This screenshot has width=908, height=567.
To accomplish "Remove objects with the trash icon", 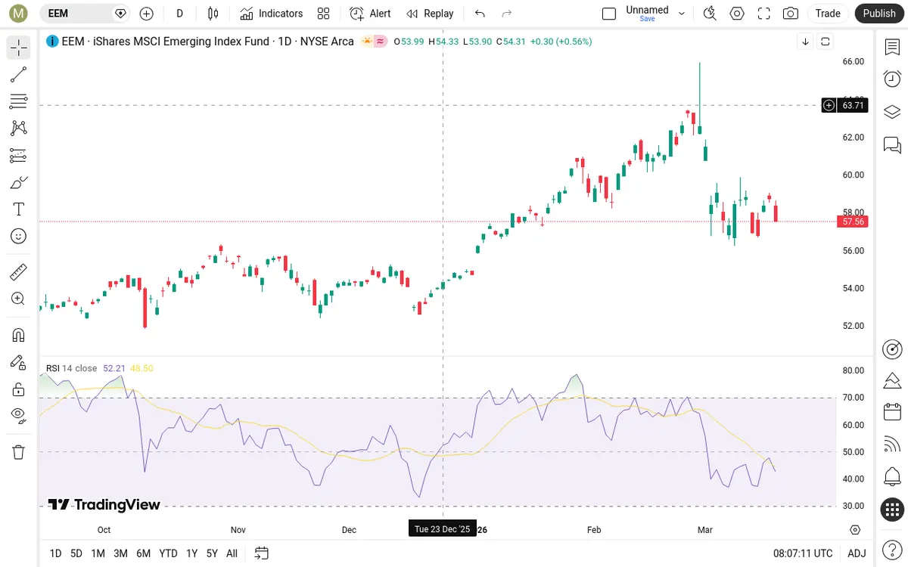I will 19,452.
